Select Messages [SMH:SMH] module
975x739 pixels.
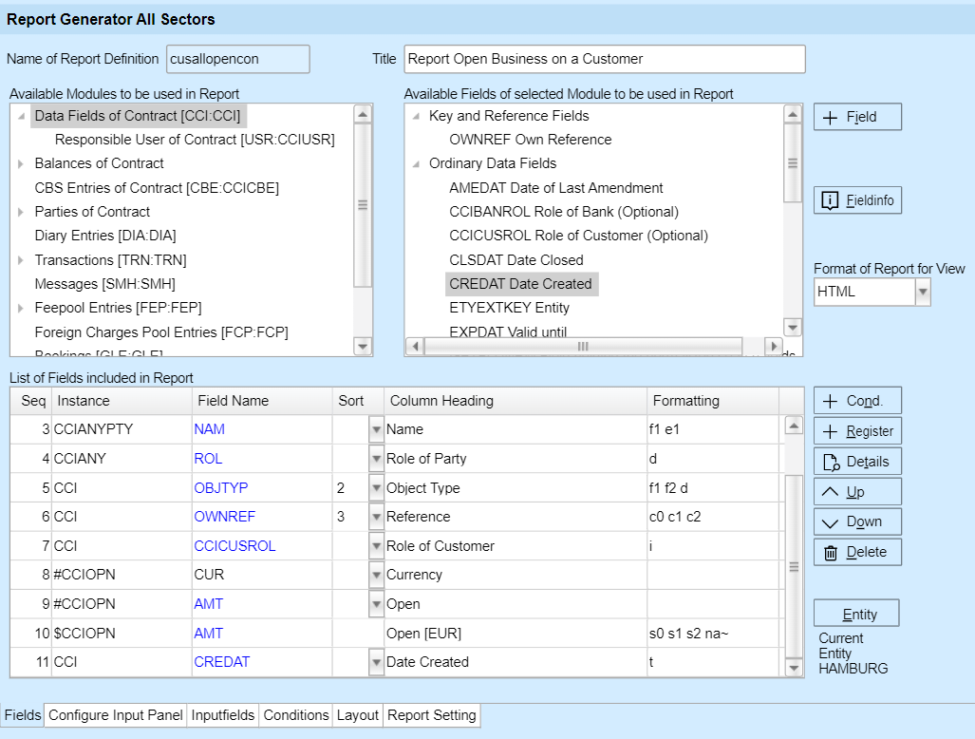pyautogui.click(x=105, y=284)
